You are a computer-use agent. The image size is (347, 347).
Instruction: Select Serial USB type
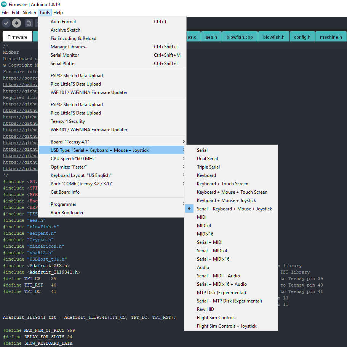(231, 150)
